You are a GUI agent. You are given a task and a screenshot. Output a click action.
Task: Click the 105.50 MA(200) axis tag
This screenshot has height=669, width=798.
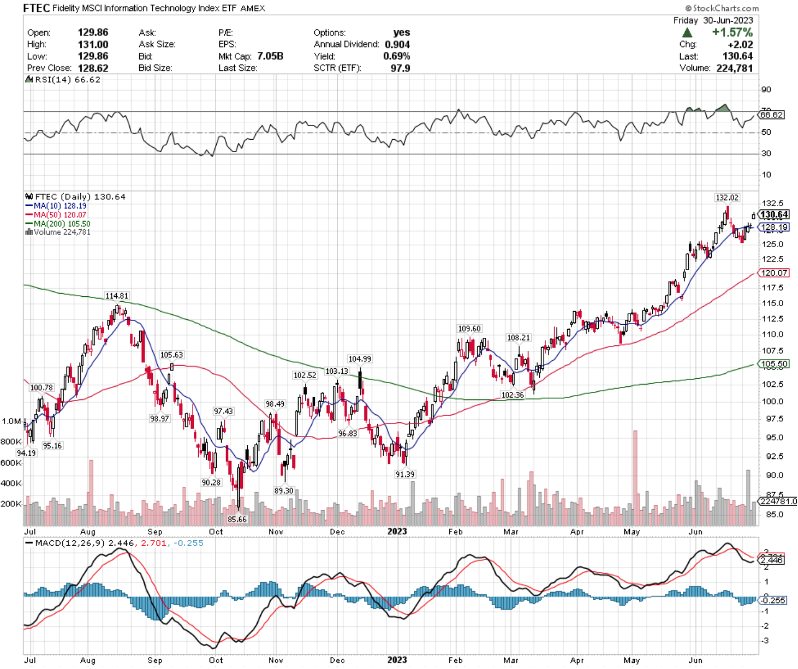click(x=774, y=364)
